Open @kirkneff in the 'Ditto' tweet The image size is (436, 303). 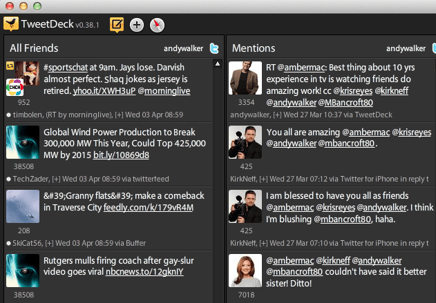pyautogui.click(x=333, y=260)
